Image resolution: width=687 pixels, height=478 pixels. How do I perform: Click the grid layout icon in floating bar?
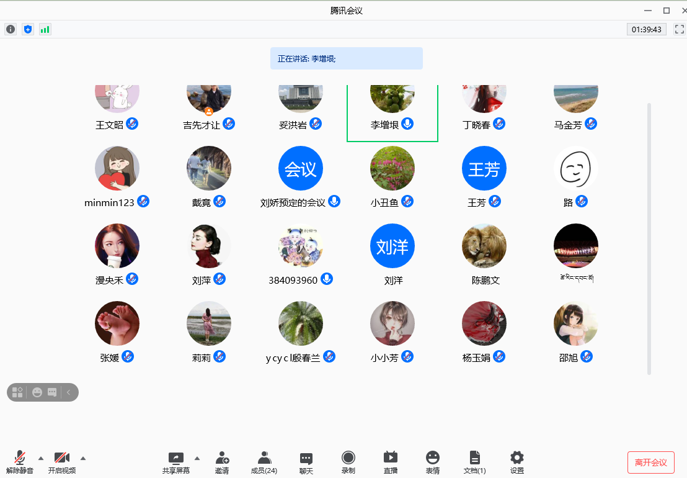[17, 392]
